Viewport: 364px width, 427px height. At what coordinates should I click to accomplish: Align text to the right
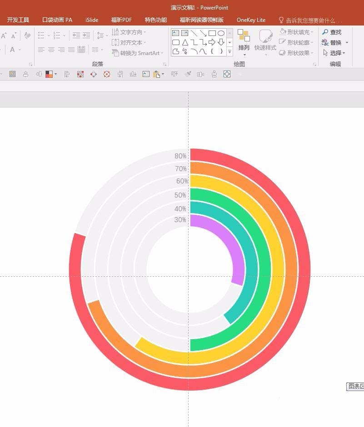(x=61, y=50)
